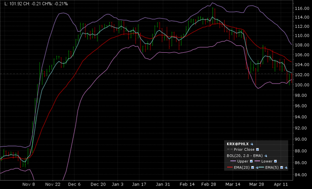Click the wrench icon next to EMA(5)
312x189 pixels.
pos(286,168)
